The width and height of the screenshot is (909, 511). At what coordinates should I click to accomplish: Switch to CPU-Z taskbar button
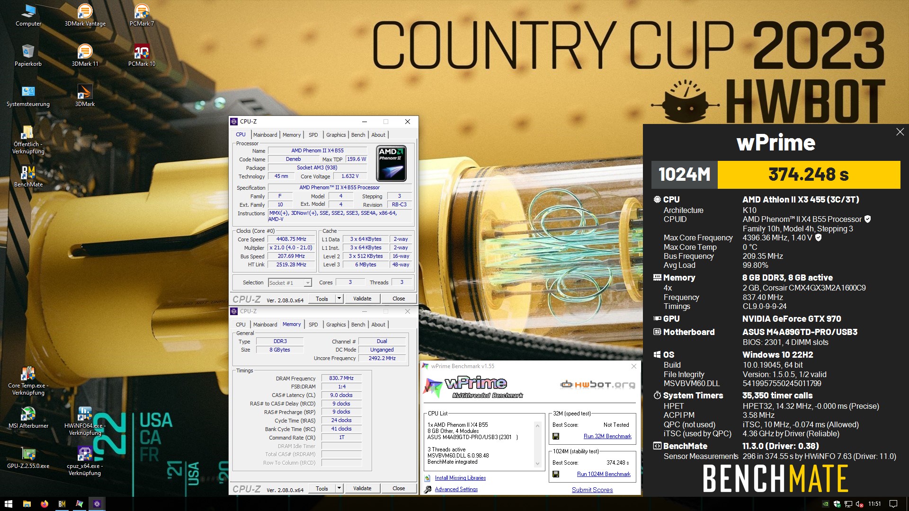point(97,504)
